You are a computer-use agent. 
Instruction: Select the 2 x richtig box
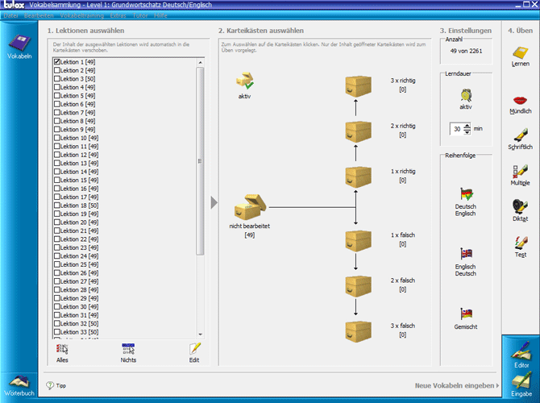358,131
